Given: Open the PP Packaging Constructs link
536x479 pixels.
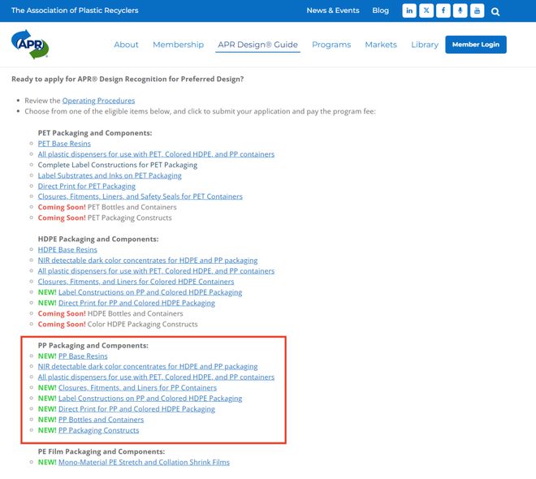Looking at the screenshot, I should pyautogui.click(x=99, y=430).
